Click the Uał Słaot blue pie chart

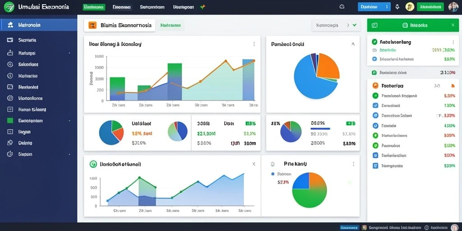111,133
